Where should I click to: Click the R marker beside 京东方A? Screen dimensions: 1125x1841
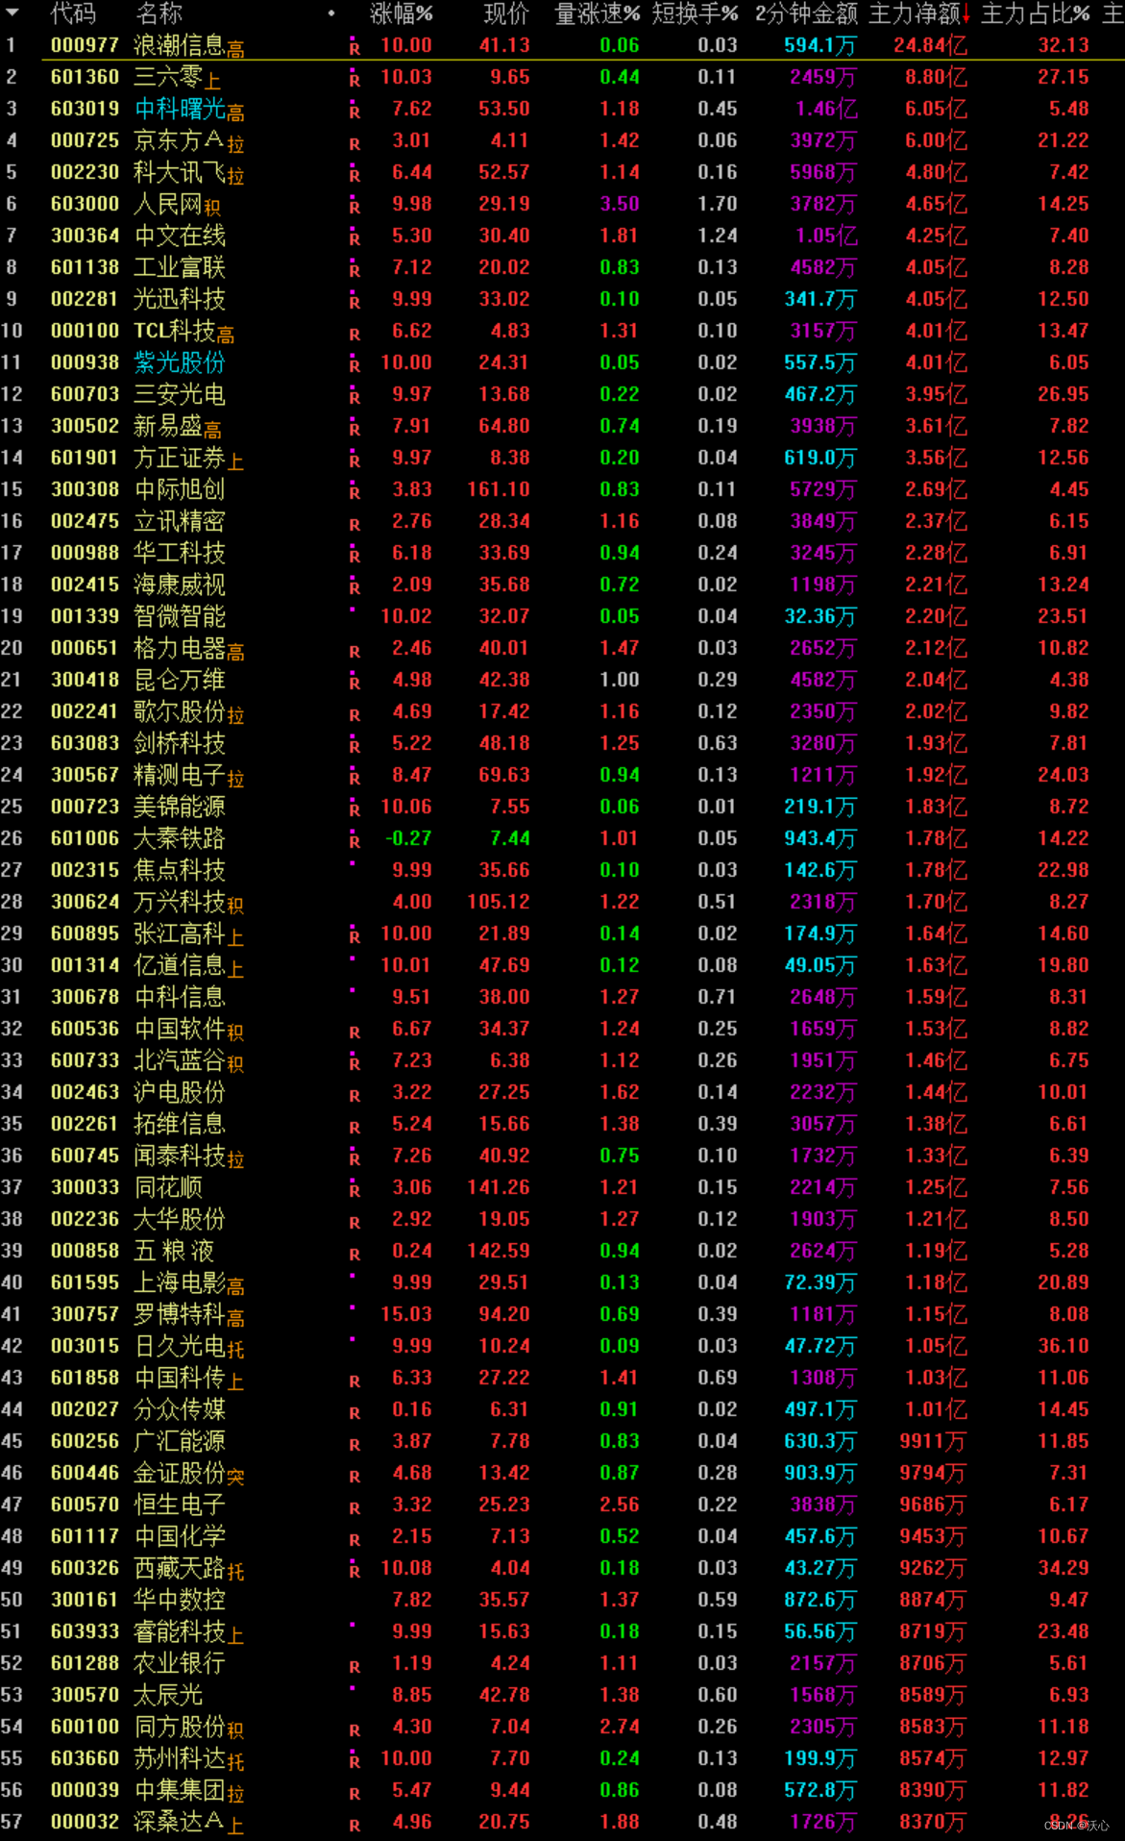pyautogui.click(x=355, y=142)
